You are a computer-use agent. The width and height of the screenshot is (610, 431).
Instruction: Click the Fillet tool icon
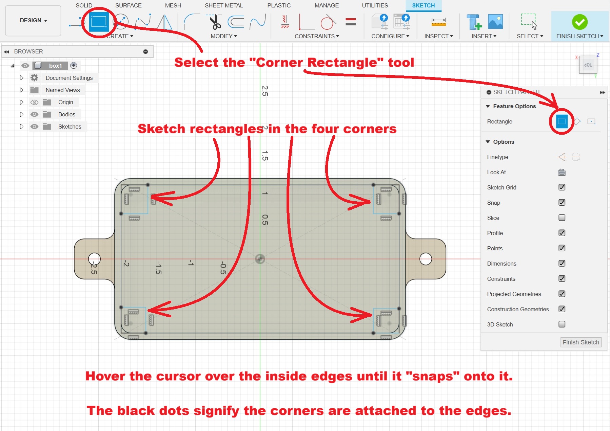click(192, 22)
